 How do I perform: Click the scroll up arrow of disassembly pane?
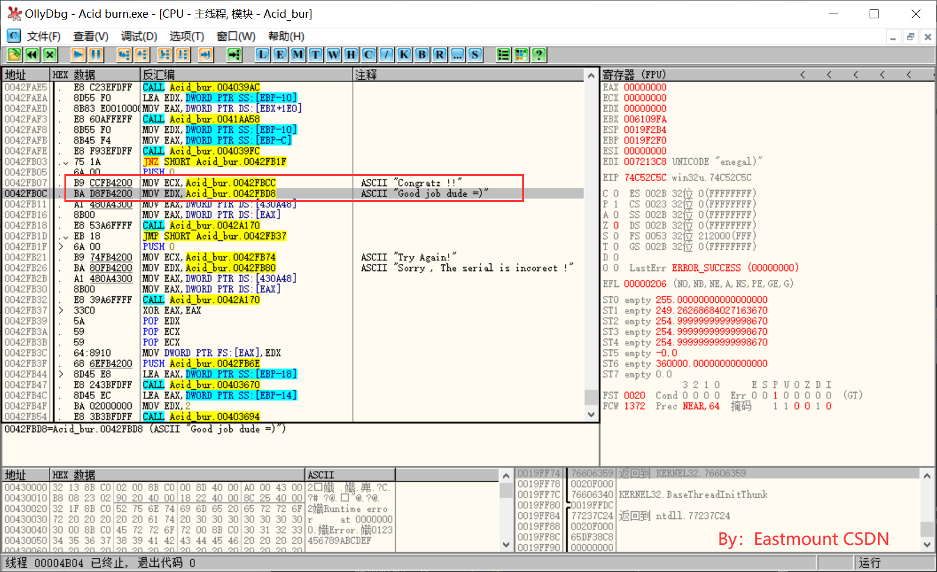(591, 76)
